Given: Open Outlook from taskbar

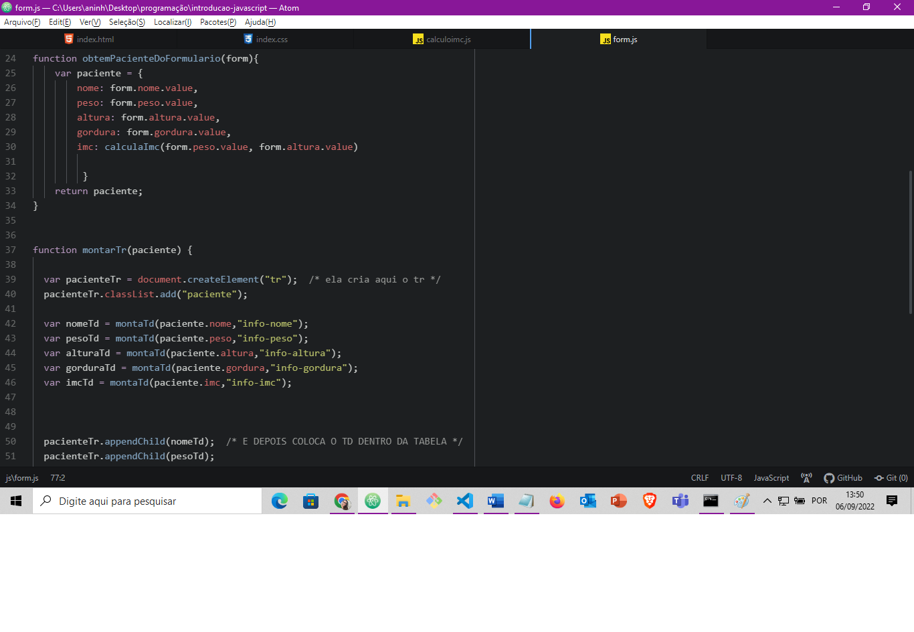Looking at the screenshot, I should (x=588, y=501).
